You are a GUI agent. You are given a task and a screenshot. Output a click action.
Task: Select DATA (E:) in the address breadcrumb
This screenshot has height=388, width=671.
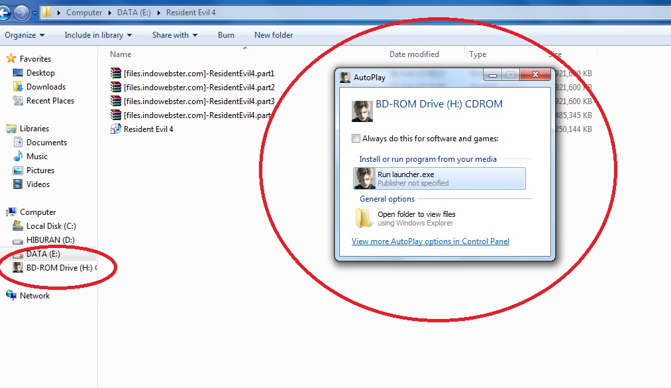134,13
